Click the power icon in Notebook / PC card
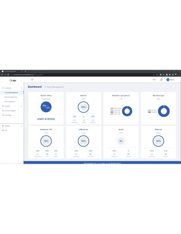The width and height of the screenshot is (181, 234). [x=56, y=154]
